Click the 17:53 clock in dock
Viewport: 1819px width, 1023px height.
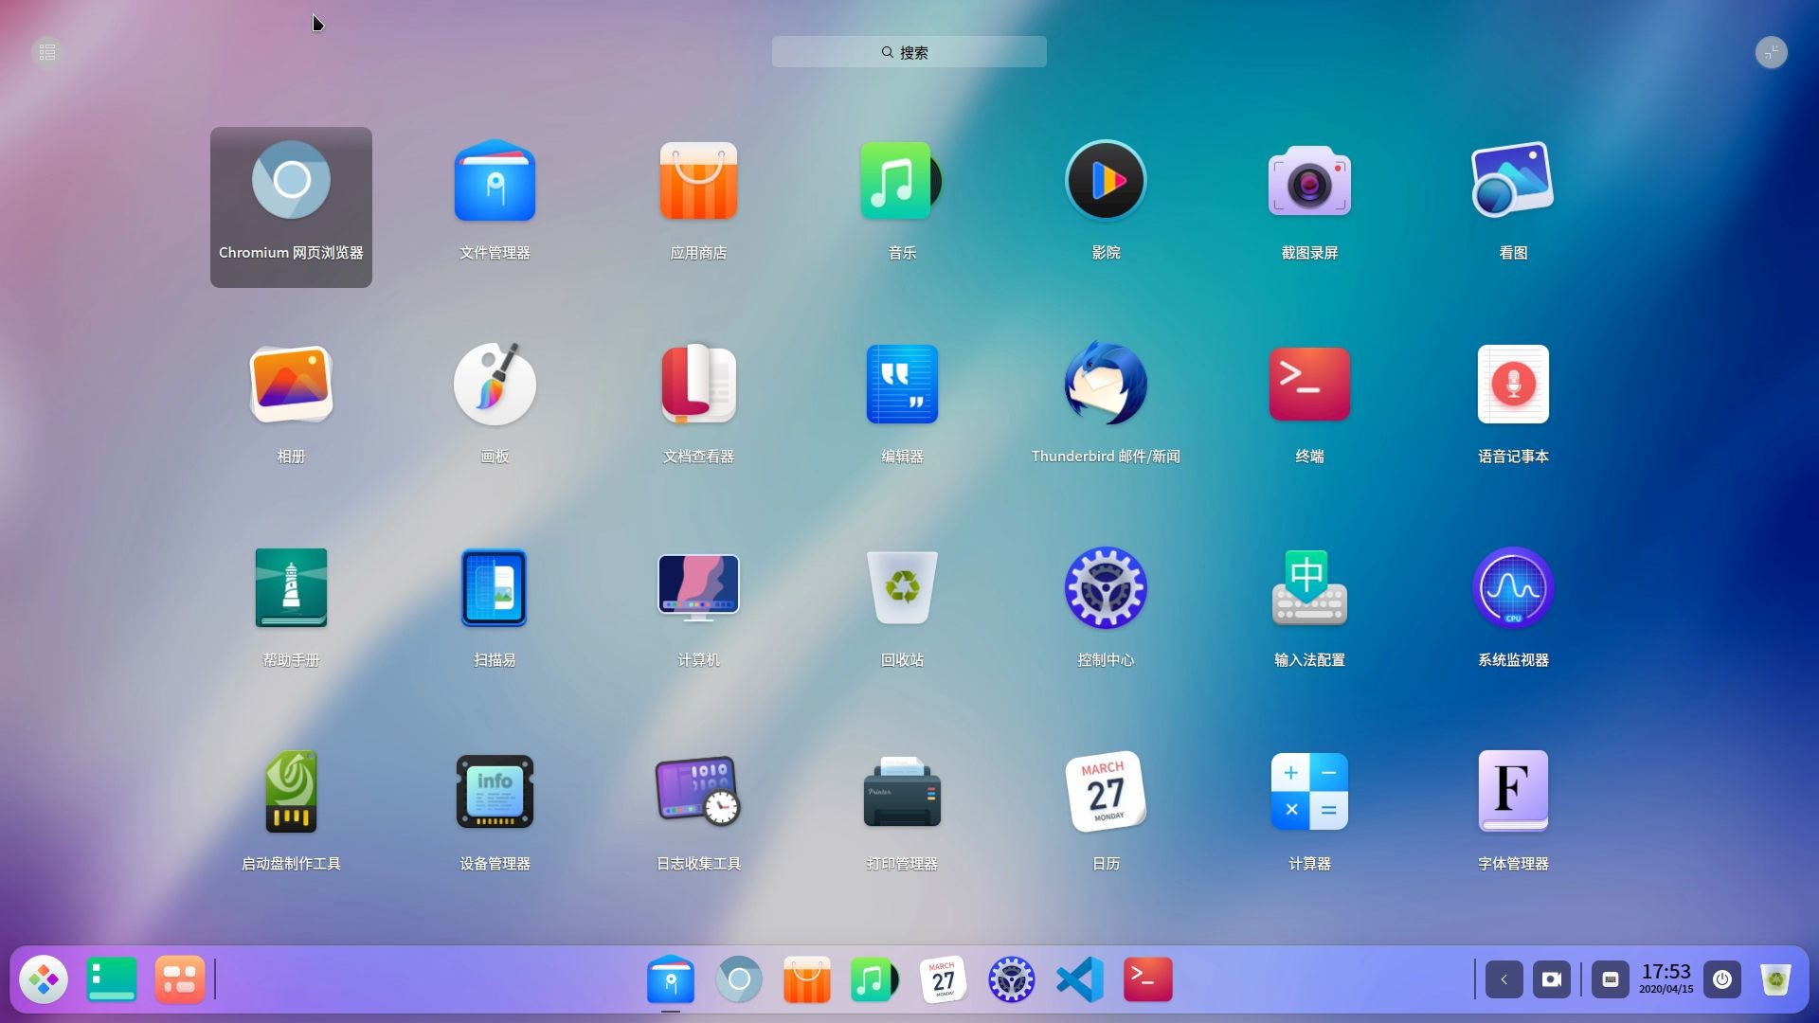point(1666,978)
